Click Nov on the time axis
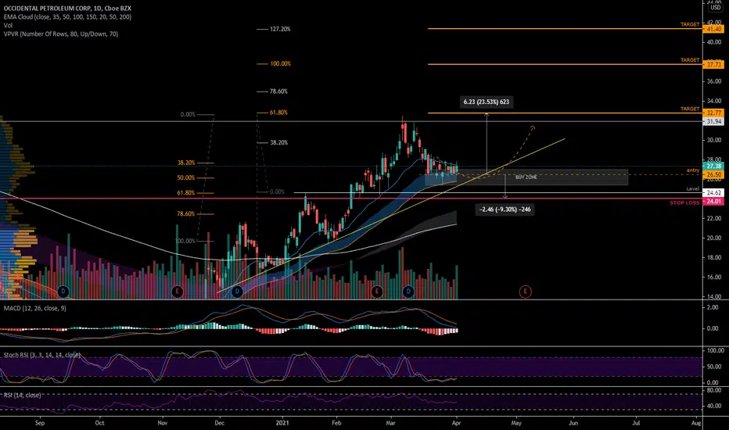Viewport: 729px width, 430px height. coord(162,423)
